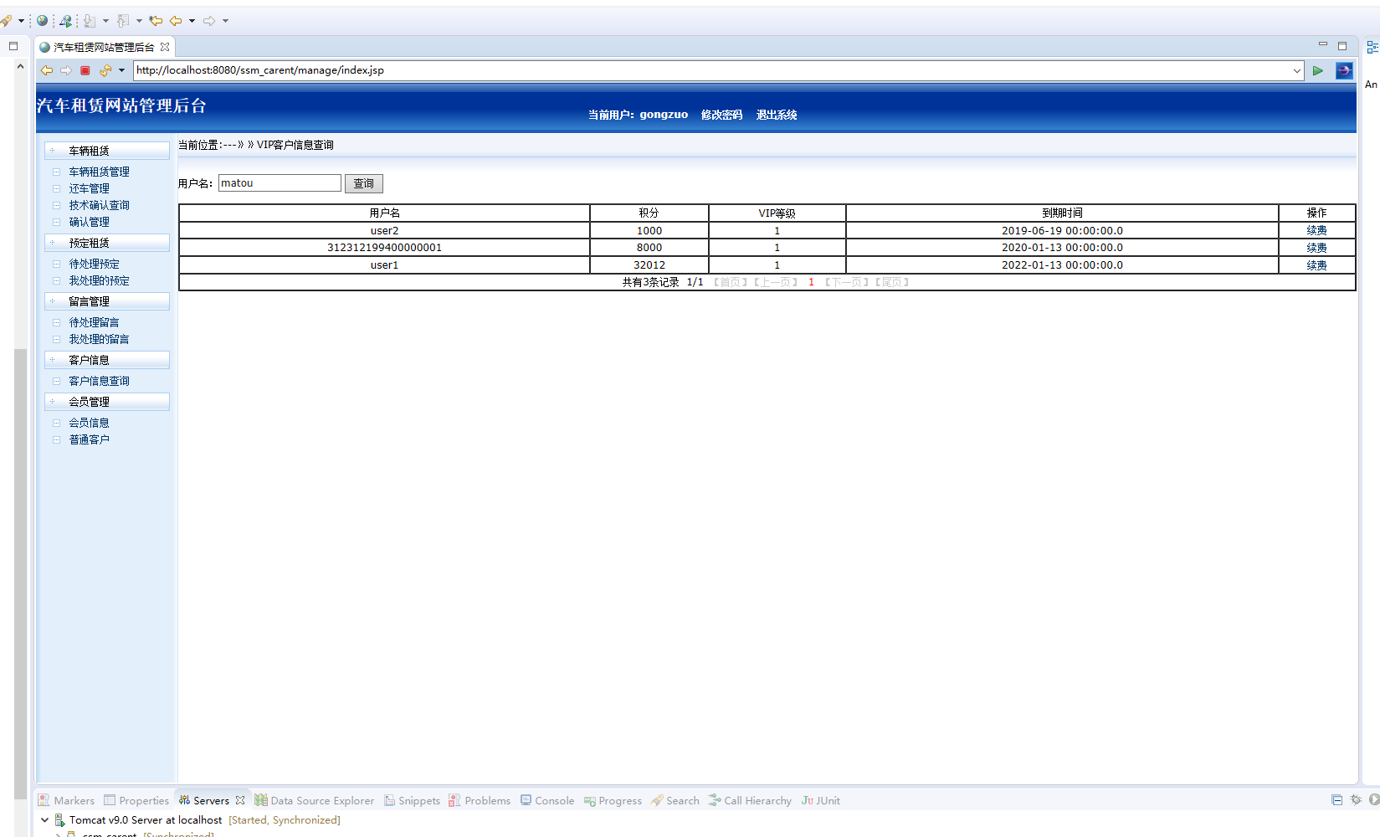This screenshot has height=837, width=1380.
Task: Open the outline view icon on the right
Action: click(1372, 47)
